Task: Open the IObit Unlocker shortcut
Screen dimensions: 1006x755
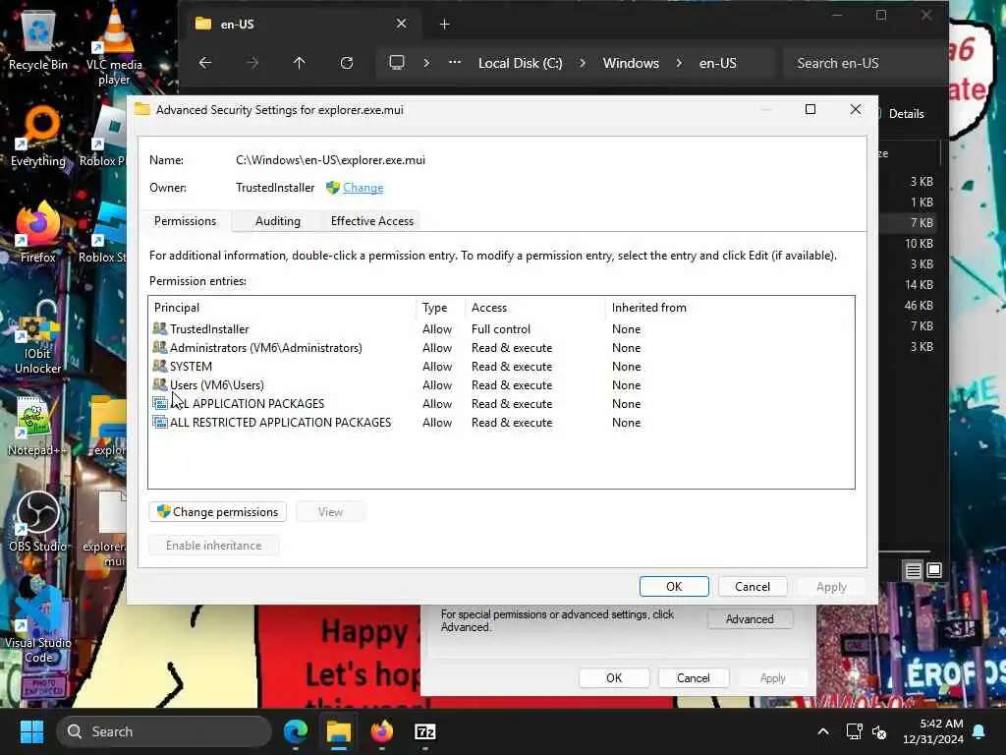Action: 38,336
